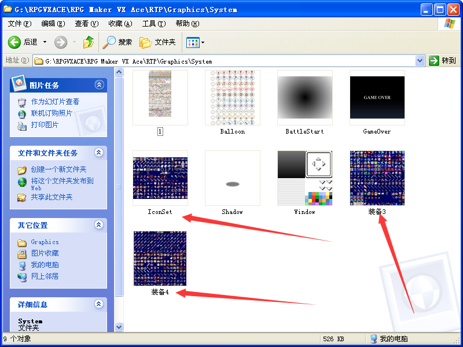Collapse the 文件和文件夹任务 panel
This screenshot has height=347, width=463.
click(x=98, y=153)
